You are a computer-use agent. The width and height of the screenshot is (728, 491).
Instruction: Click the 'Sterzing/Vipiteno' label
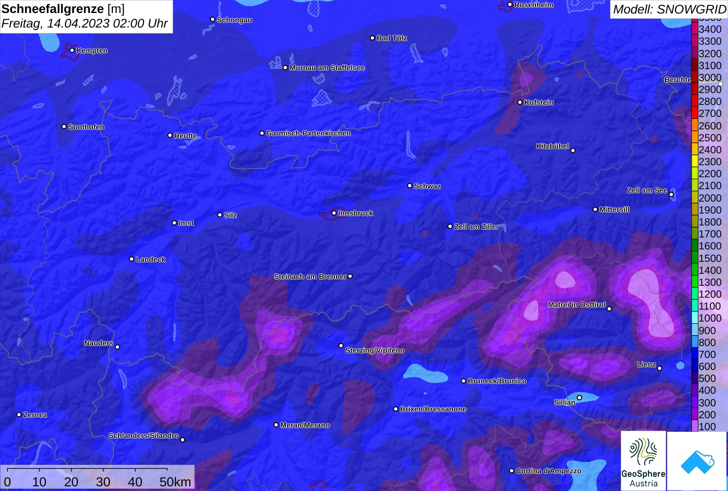(x=375, y=351)
